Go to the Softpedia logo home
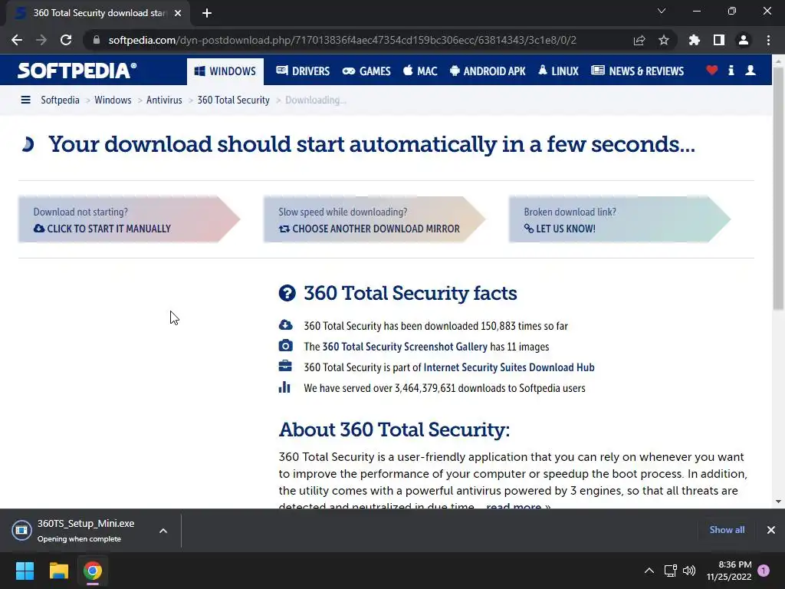Image resolution: width=785 pixels, height=589 pixels. [77, 71]
